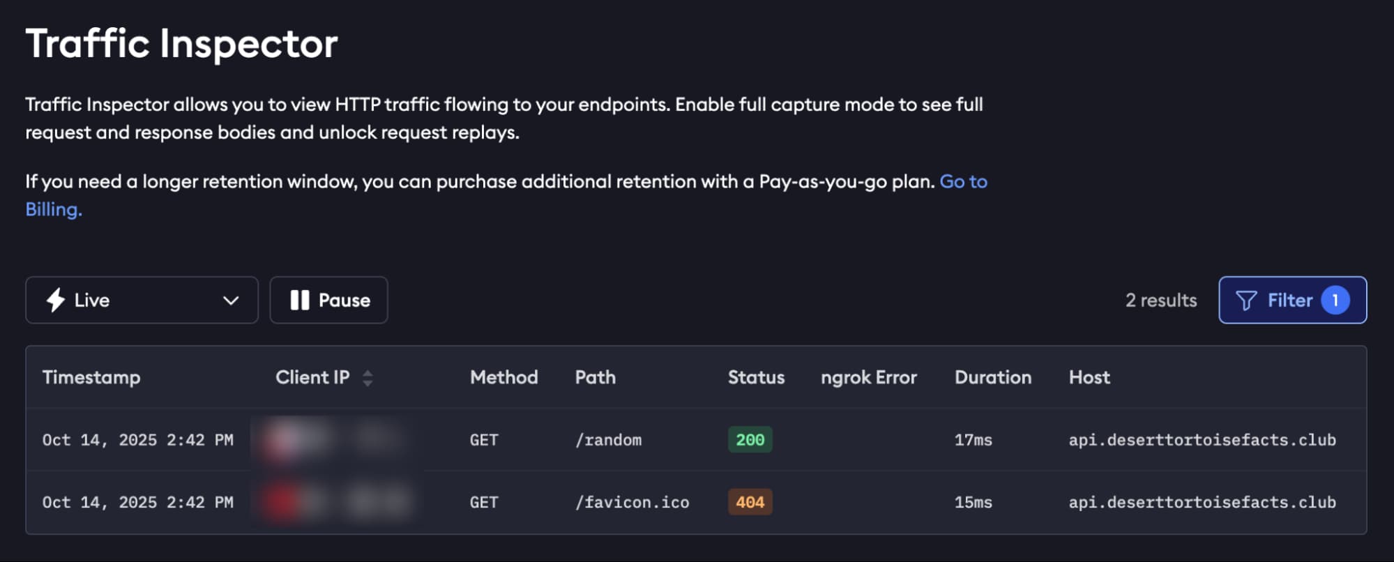The width and height of the screenshot is (1394, 562).
Task: Click the filter count badge
Action: coord(1335,301)
